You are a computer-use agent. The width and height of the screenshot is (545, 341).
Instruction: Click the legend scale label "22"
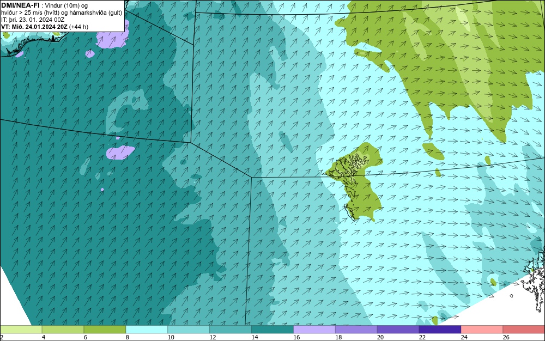pos(422,337)
